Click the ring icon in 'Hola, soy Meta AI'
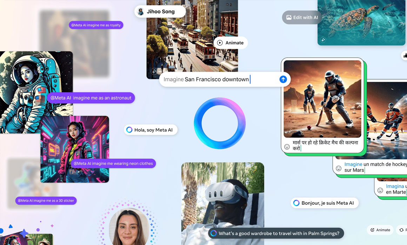Image resolution: width=407 pixels, height=245 pixels. [129, 130]
